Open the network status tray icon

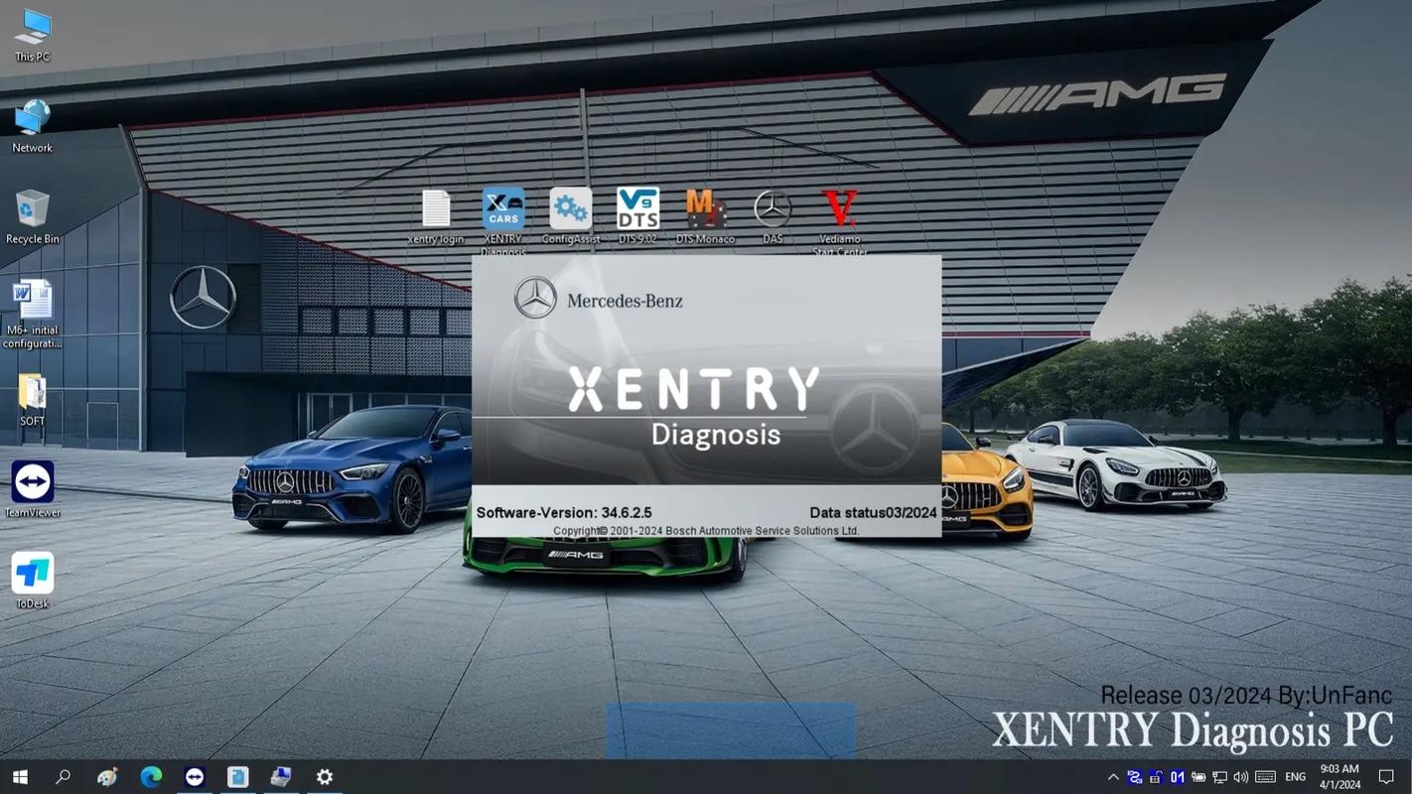(x=1219, y=777)
